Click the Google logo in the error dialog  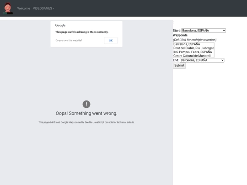tap(60, 25)
